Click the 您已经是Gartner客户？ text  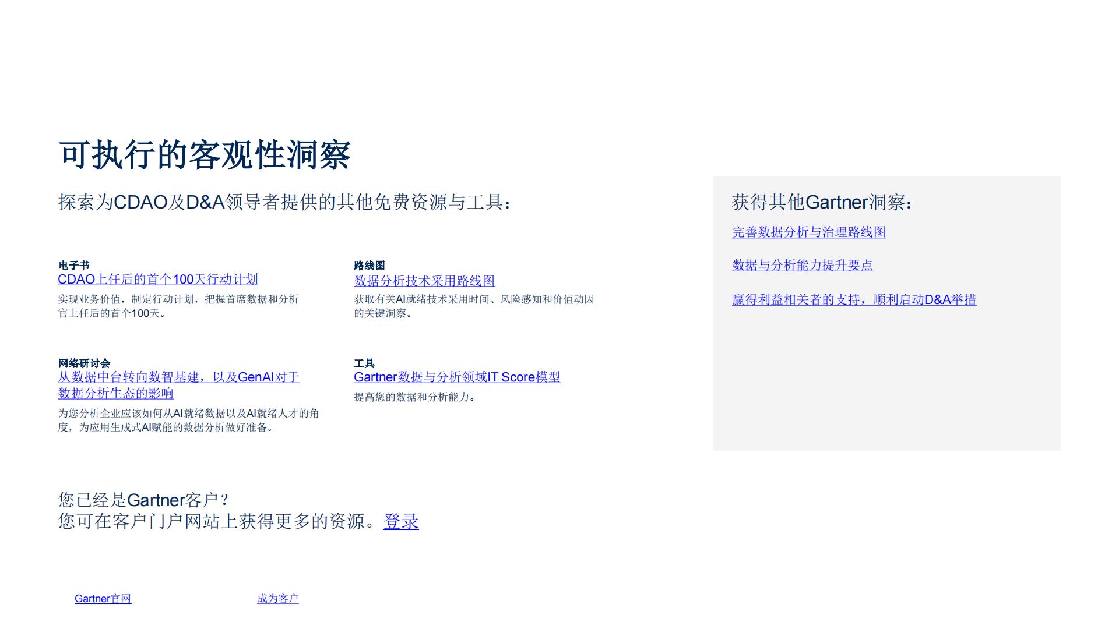pos(145,500)
